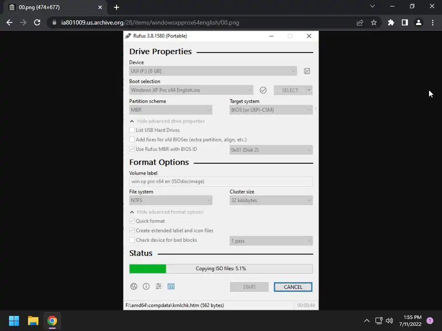442x331 pixels.
Task: Click network tray icon
Action: tap(379, 321)
